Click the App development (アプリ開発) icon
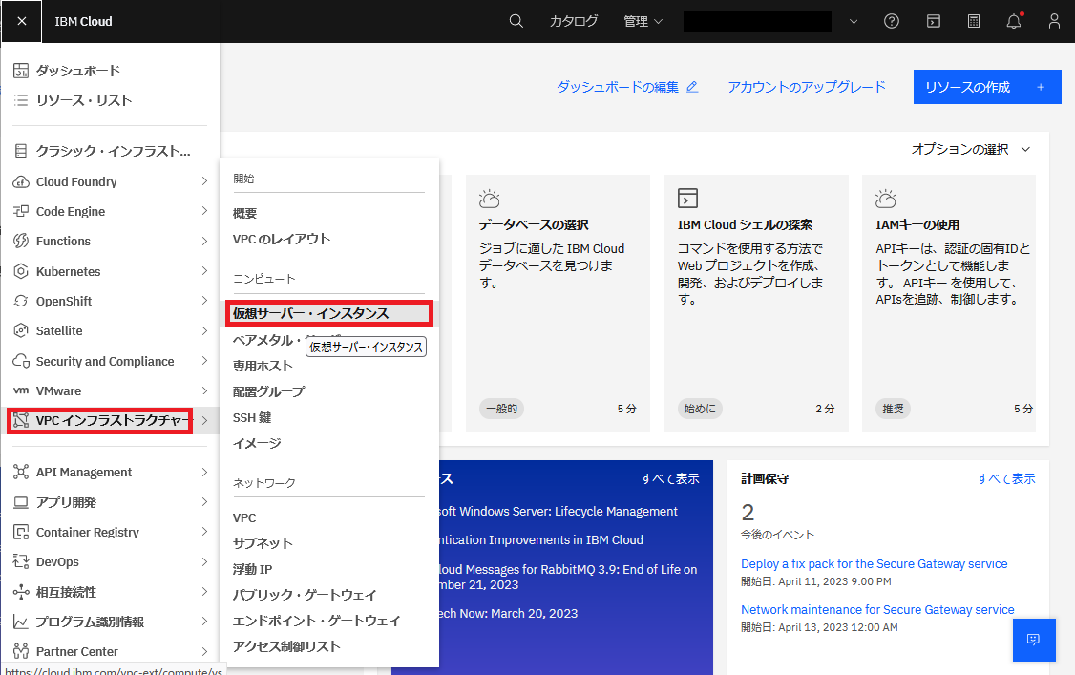The height and width of the screenshot is (675, 1075). pyautogui.click(x=21, y=502)
